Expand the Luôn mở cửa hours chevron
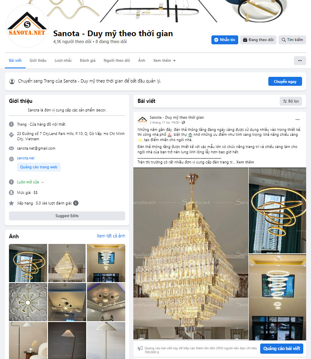The height and width of the screenshot is (359, 311). tap(43, 182)
